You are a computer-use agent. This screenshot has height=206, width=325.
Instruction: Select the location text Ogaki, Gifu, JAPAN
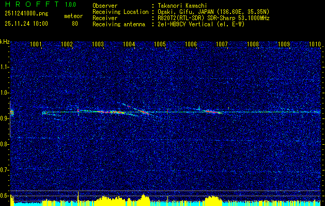tap(185, 12)
